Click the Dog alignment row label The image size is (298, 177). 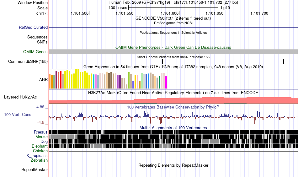coord(44,142)
